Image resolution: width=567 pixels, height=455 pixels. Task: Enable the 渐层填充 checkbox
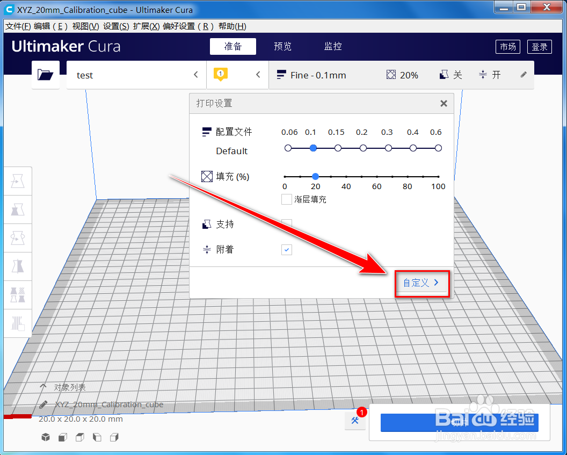(x=286, y=199)
